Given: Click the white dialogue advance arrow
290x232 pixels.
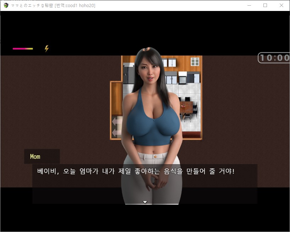Looking at the screenshot, I should (145, 202).
